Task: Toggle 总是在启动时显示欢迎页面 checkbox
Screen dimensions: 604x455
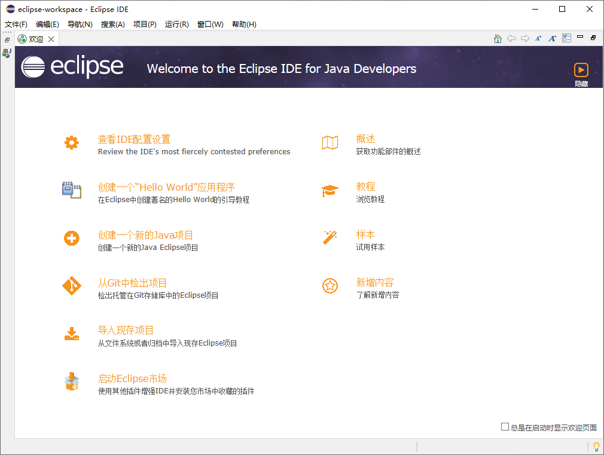Action: point(505,427)
